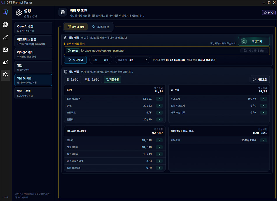277x201 pixels.
Task: Click the settings gear sidebar icon
Action: point(5,75)
